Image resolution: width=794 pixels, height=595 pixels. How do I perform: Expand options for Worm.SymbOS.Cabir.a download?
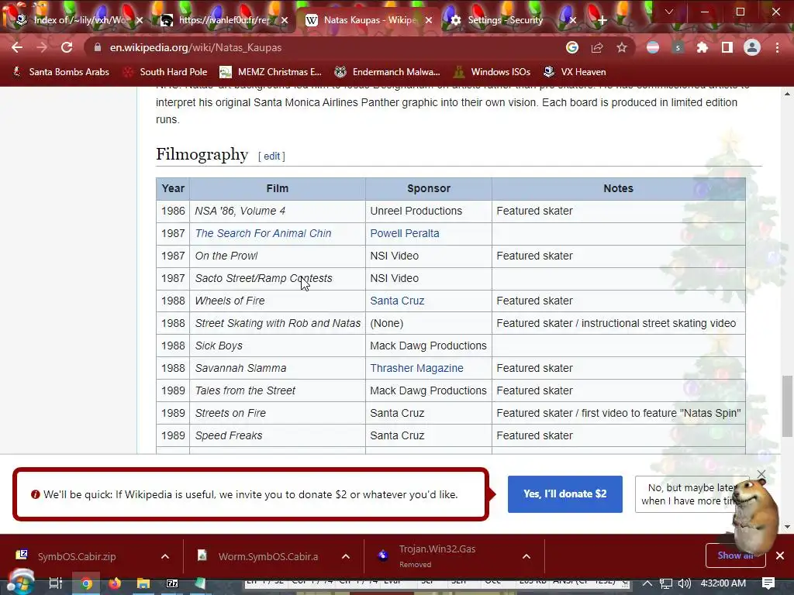click(346, 556)
